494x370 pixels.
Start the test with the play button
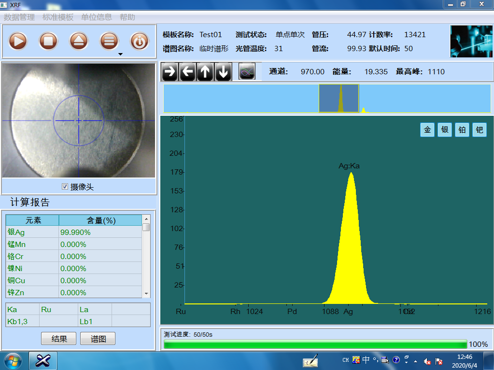click(18, 41)
